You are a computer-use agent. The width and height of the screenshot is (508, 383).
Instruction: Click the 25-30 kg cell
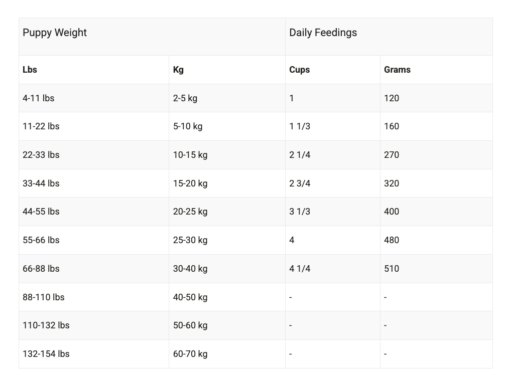coord(190,240)
